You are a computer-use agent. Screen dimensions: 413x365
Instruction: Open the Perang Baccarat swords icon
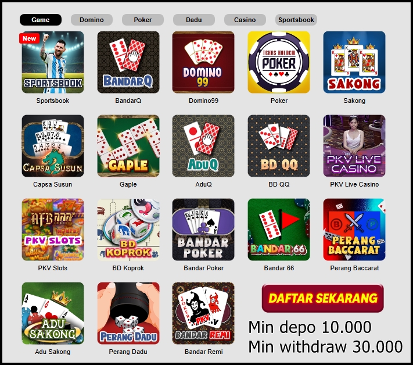tap(354, 230)
